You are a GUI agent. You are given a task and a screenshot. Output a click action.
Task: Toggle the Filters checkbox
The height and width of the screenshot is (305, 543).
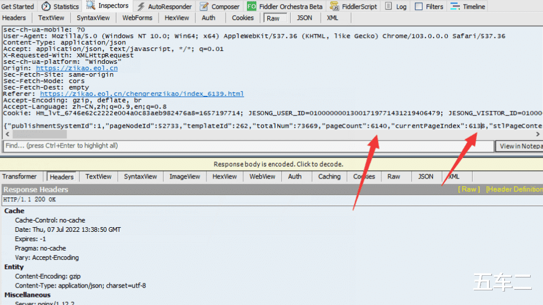pos(419,6)
